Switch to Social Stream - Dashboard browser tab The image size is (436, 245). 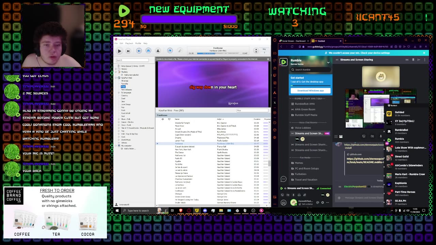(x=293, y=41)
